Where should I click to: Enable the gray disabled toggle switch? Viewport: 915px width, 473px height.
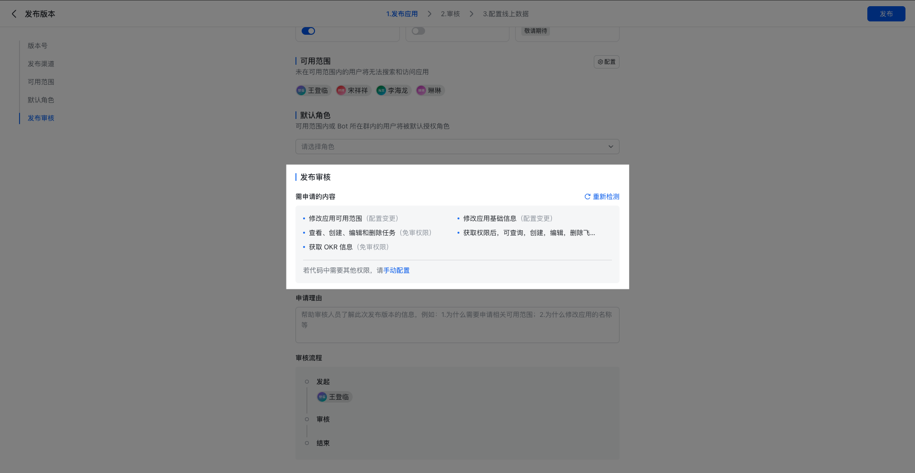[418, 31]
